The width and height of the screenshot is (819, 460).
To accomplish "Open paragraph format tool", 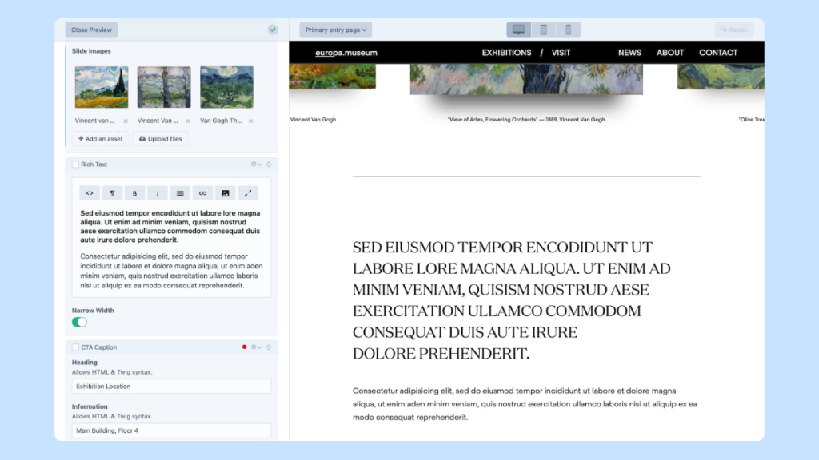I will 112,193.
